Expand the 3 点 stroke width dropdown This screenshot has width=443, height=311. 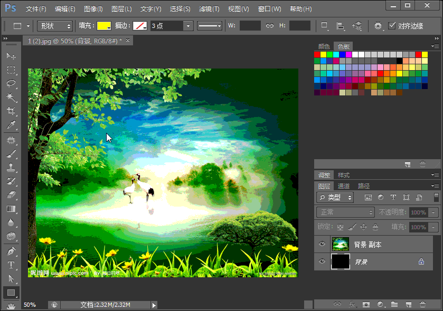click(x=188, y=26)
